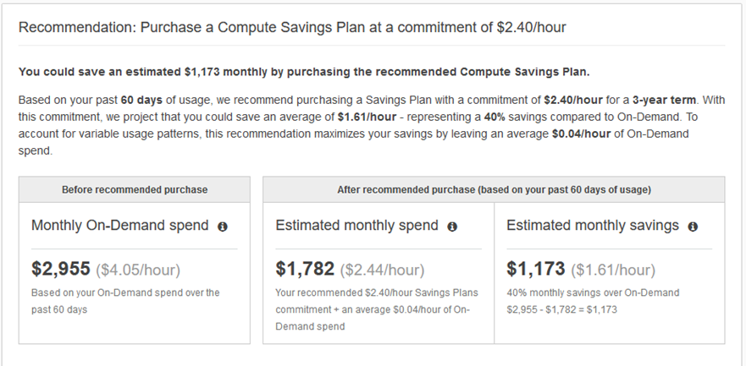Select the bold estimated $1,173 monthly summary line

(x=304, y=72)
